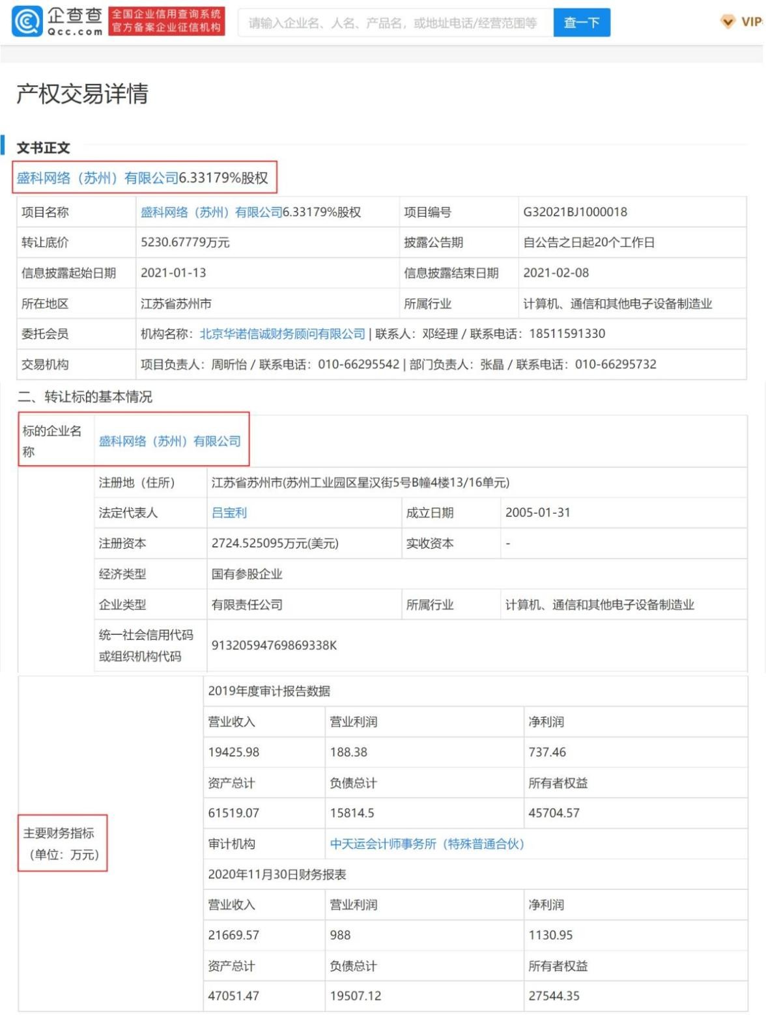Image resolution: width=766 pixels, height=1015 pixels.
Task: Select 2019 total assets 61519.07
Action: click(233, 813)
